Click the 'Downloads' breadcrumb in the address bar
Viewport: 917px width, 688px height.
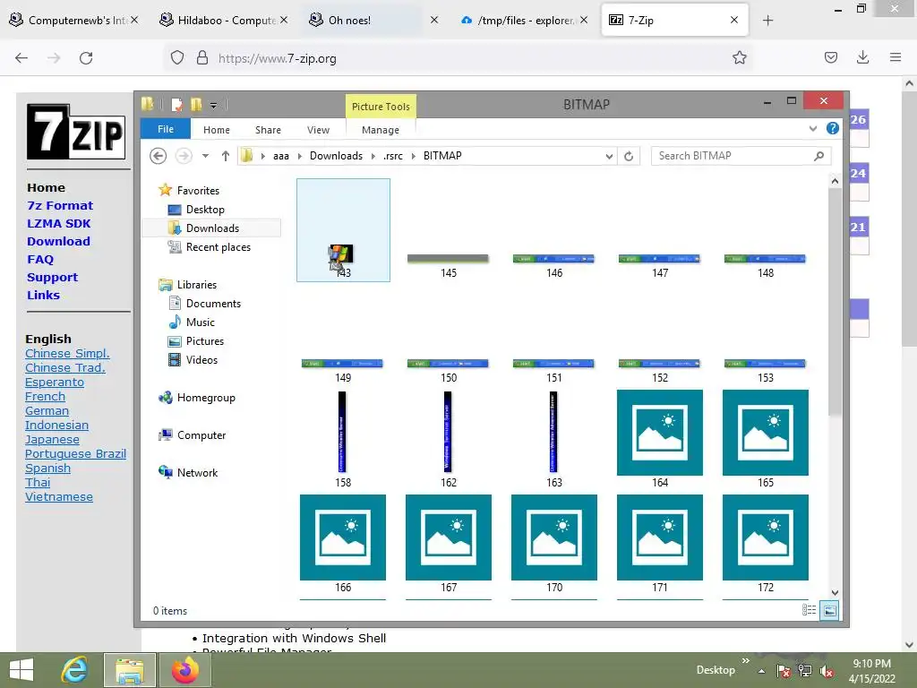337,156
